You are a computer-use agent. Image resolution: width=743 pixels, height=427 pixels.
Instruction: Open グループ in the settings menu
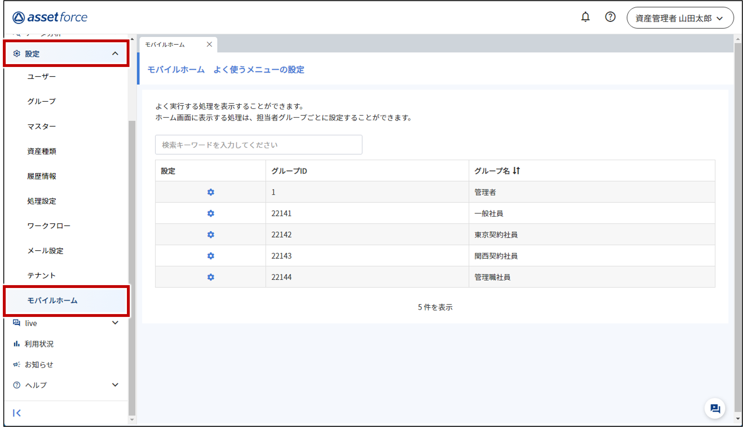41,102
